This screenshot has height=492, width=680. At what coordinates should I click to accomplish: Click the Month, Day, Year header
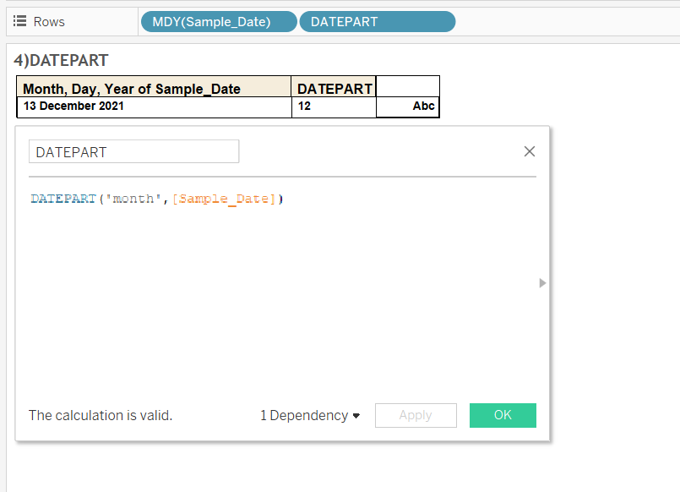pos(154,88)
